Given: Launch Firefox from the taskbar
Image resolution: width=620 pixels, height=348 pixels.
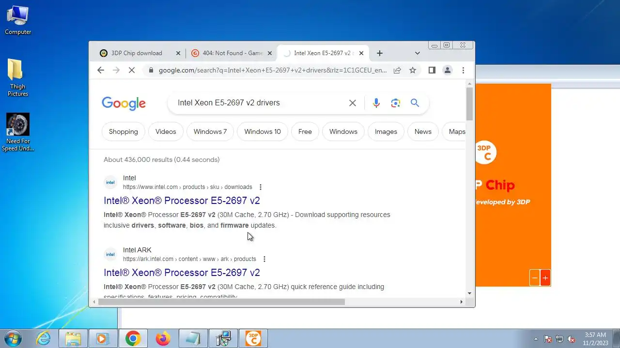Looking at the screenshot, I should pos(163,338).
